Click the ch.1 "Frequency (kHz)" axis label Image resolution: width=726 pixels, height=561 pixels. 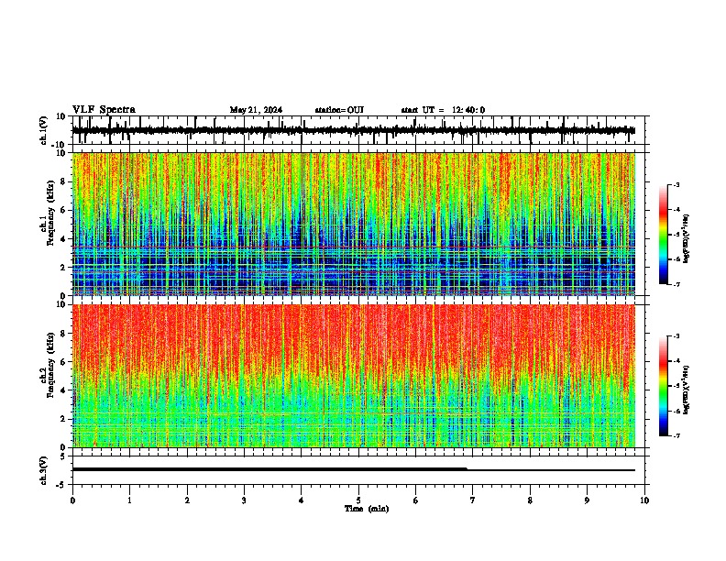click(x=50, y=212)
